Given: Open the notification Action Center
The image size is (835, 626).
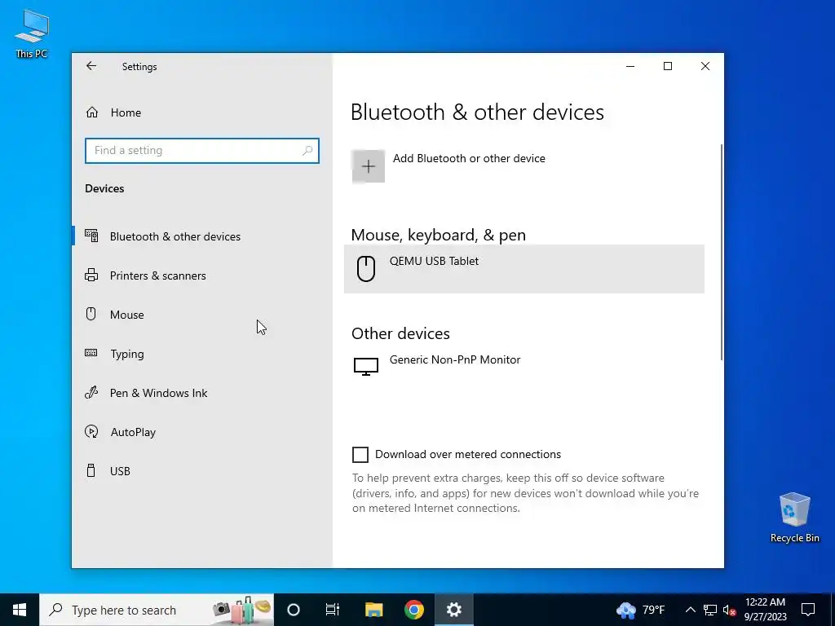Looking at the screenshot, I should coord(808,610).
